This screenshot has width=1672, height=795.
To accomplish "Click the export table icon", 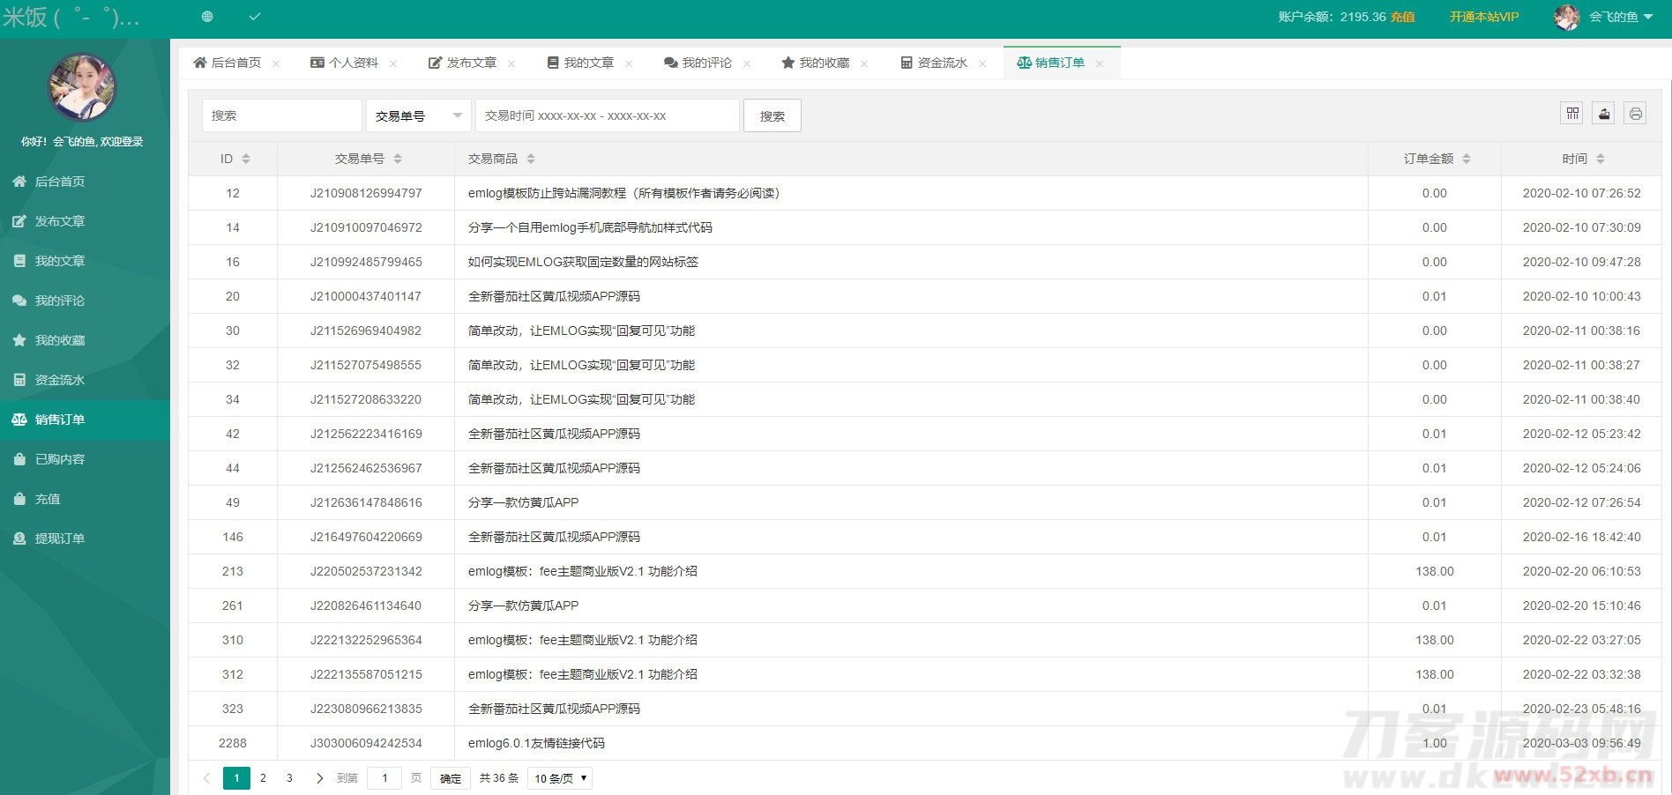I will coord(1604,114).
